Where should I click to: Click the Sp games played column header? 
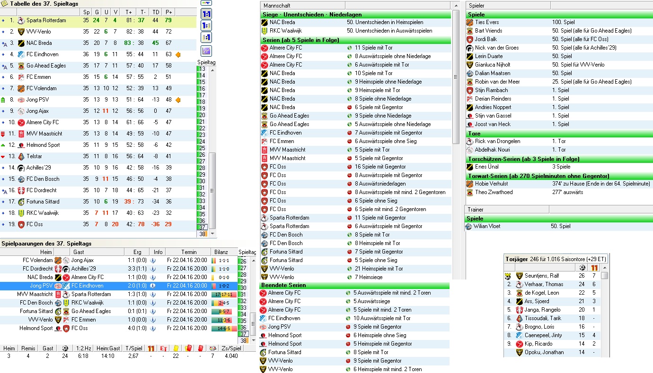pyautogui.click(x=86, y=12)
